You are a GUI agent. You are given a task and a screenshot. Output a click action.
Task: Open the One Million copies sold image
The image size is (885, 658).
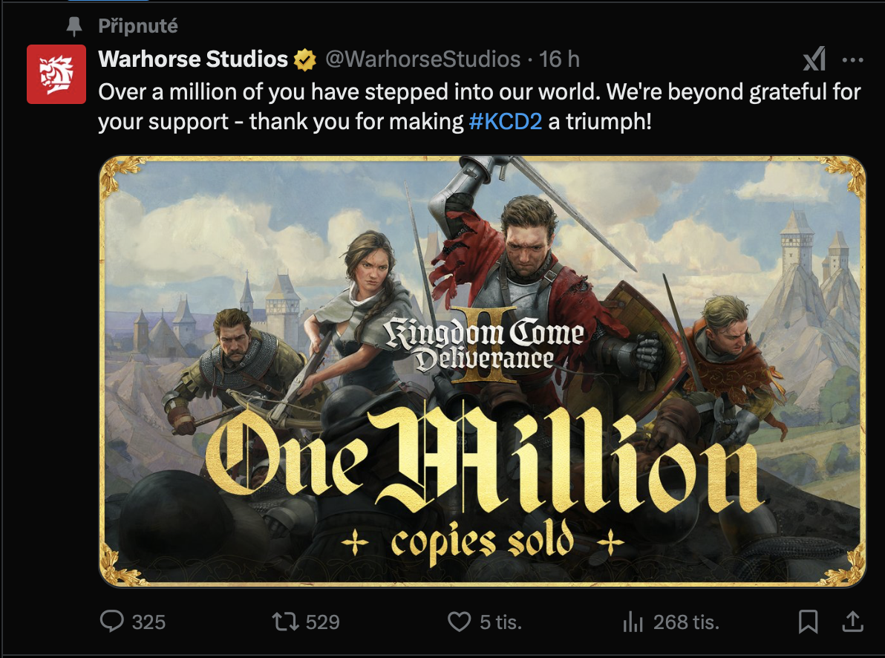click(x=482, y=371)
